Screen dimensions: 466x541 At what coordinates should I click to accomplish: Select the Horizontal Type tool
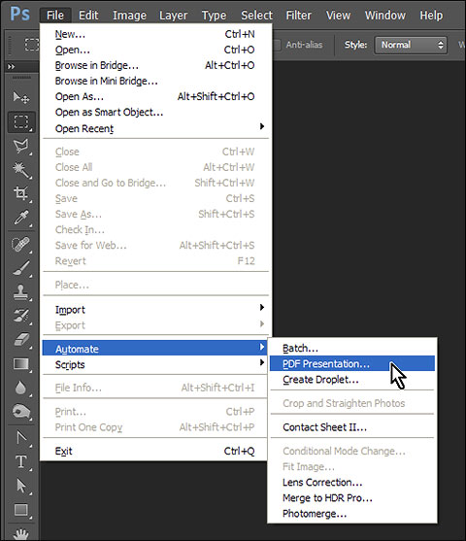click(21, 461)
